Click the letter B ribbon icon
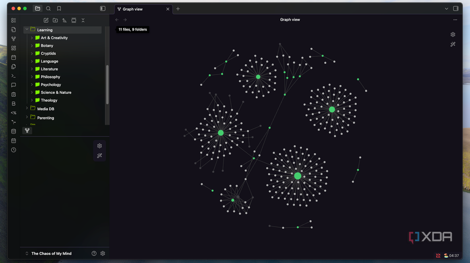The height and width of the screenshot is (263, 470). [14, 104]
